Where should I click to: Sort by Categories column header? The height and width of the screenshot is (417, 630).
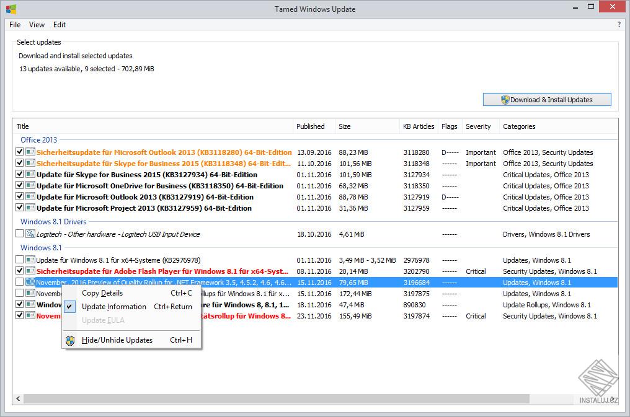559,126
